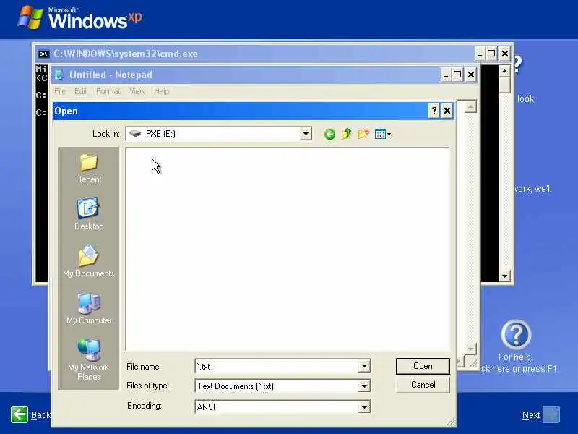The width and height of the screenshot is (578, 434).
Task: Open the View Menu icon dropdown
Action: 383,134
